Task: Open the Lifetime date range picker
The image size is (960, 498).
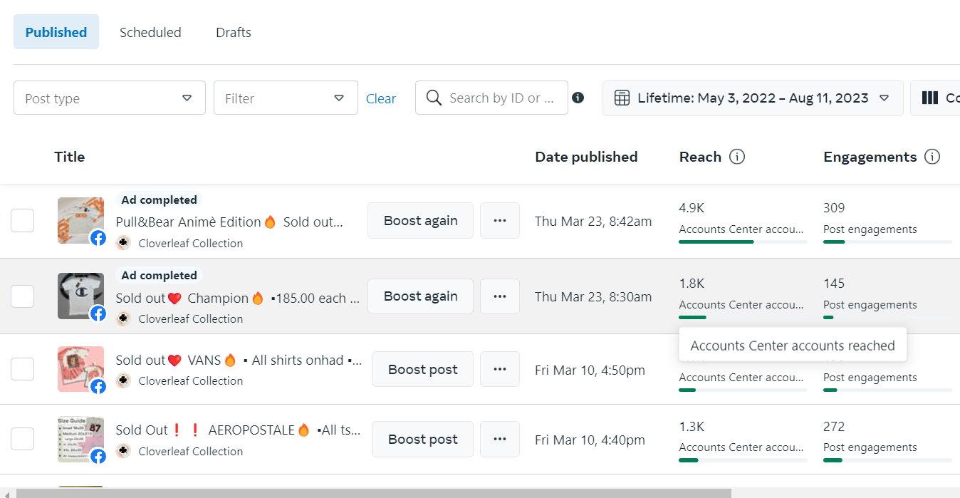Action: point(753,98)
